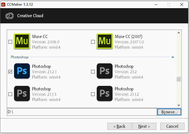Viewport: 189px width, 134px height.
Task: Click the 'Muse CC (2017)' product name
Action: 129,36
